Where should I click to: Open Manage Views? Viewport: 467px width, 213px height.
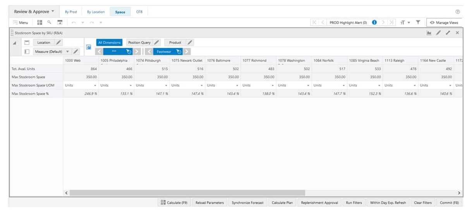(445, 23)
